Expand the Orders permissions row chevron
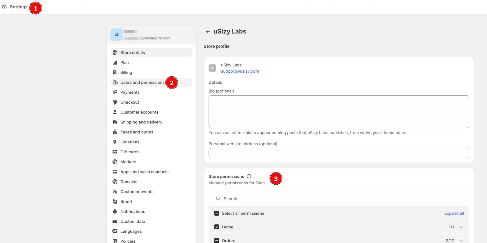 [461, 241]
